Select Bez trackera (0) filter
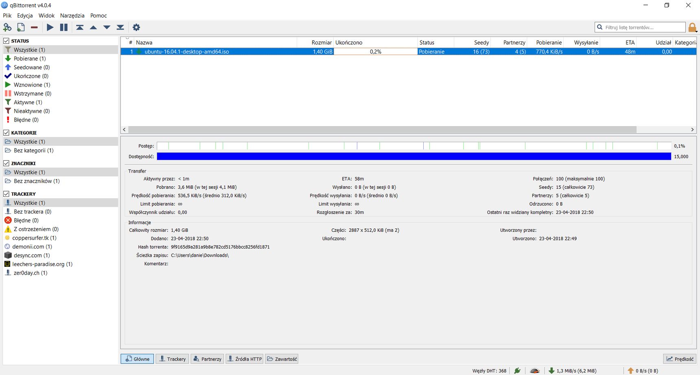 tap(61, 211)
